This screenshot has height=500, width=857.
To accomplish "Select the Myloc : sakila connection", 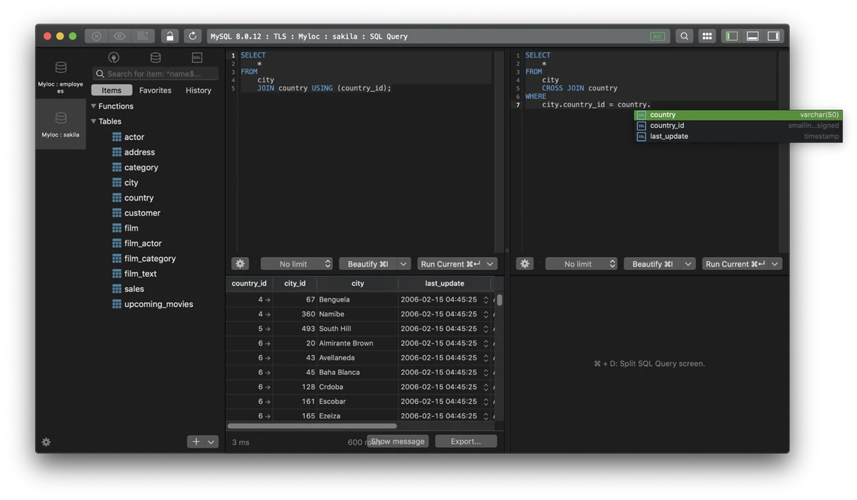I will 60,124.
